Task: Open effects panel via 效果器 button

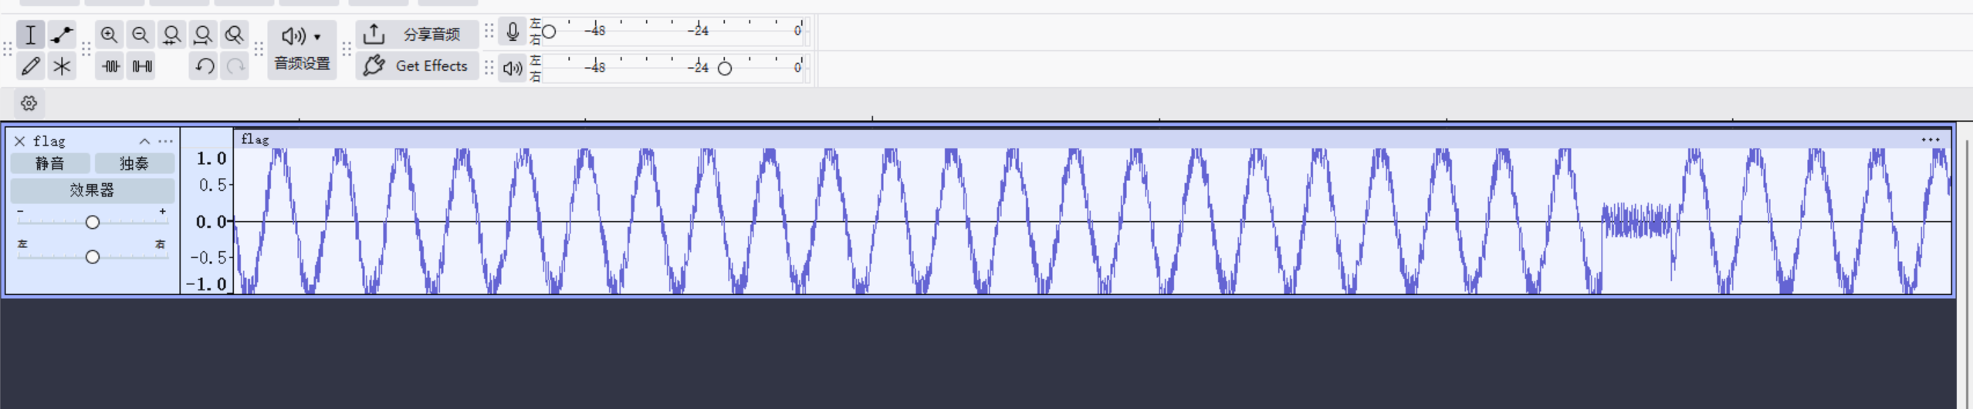Action: click(x=92, y=190)
